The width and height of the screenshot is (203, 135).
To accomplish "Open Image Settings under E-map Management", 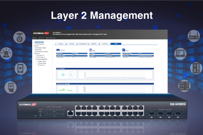I will click(x=42, y=63).
